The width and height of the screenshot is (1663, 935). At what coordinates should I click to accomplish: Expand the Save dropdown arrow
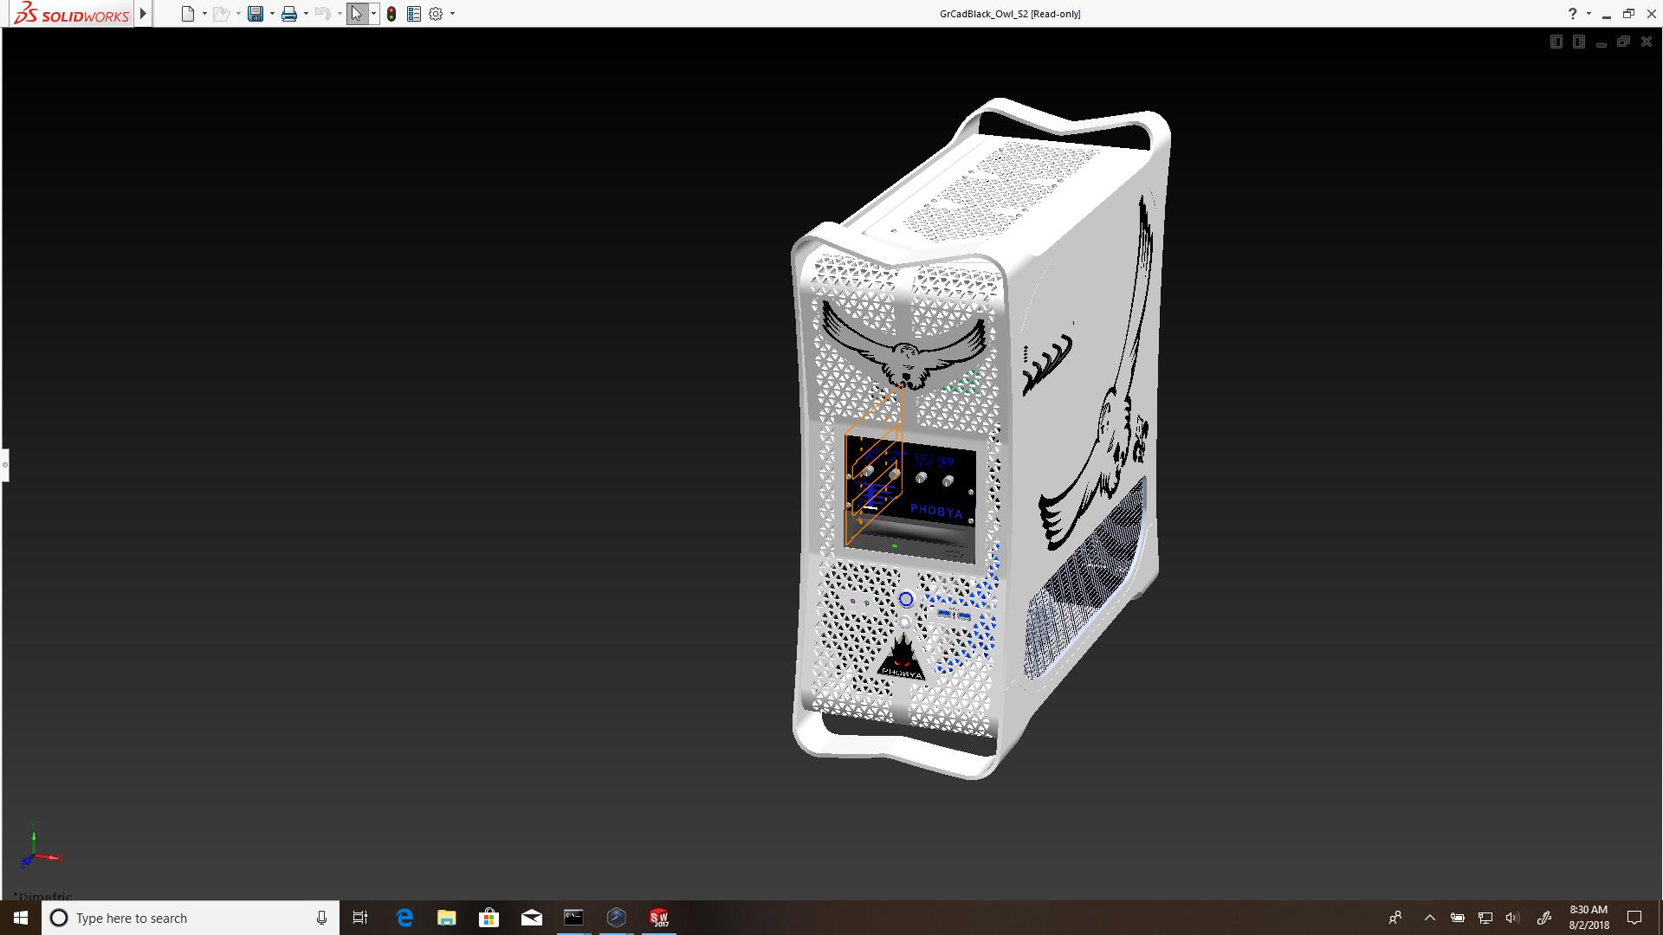pos(272,14)
